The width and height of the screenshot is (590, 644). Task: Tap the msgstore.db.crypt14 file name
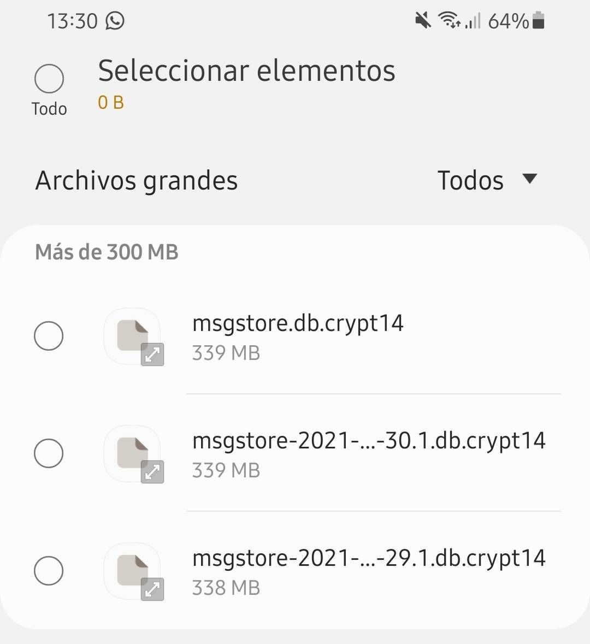tap(298, 323)
